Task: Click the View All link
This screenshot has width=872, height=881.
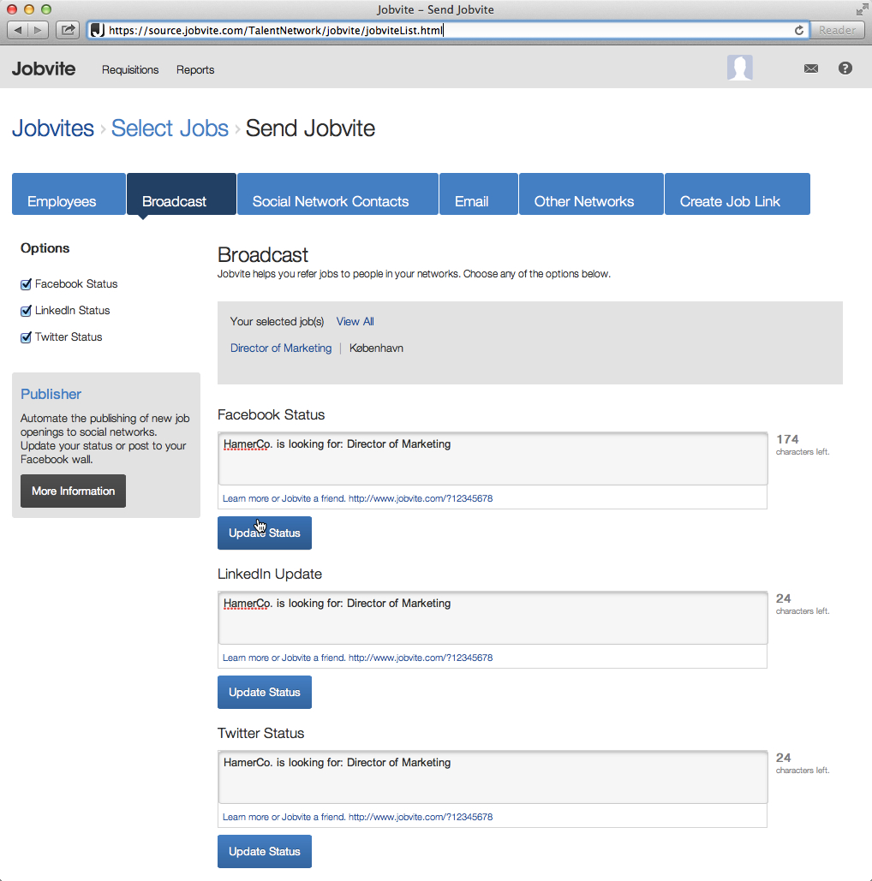Action: click(x=355, y=322)
